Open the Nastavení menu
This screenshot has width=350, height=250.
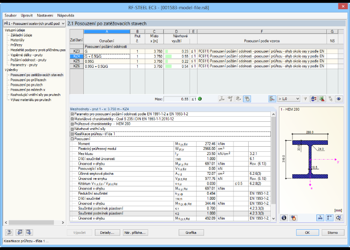(45, 15)
